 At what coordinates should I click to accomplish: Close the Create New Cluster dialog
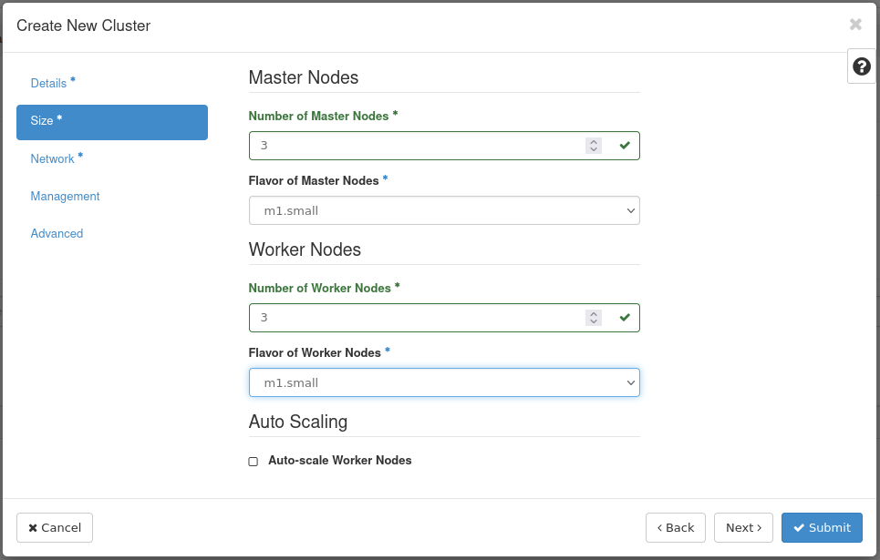pyautogui.click(x=855, y=25)
